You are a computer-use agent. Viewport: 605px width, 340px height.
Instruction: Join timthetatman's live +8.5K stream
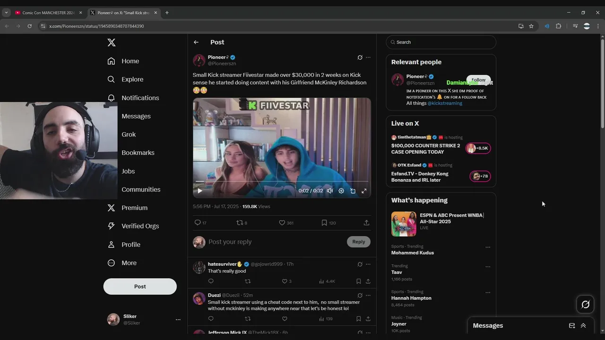click(x=478, y=148)
